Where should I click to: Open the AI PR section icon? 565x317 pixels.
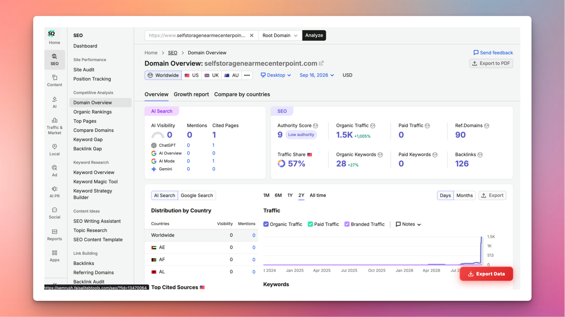point(54,192)
